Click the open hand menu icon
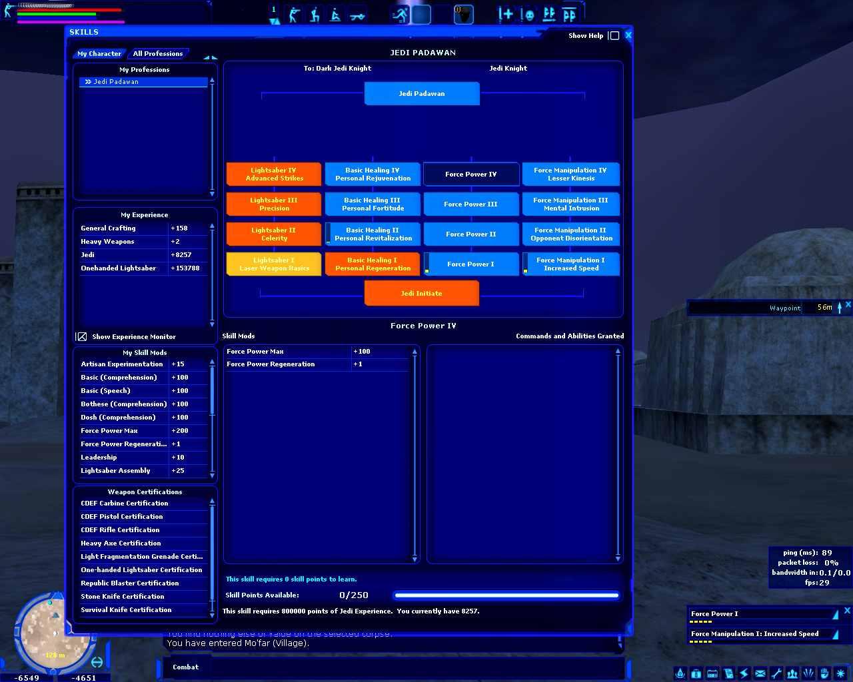The height and width of the screenshot is (682, 853). 824,673
